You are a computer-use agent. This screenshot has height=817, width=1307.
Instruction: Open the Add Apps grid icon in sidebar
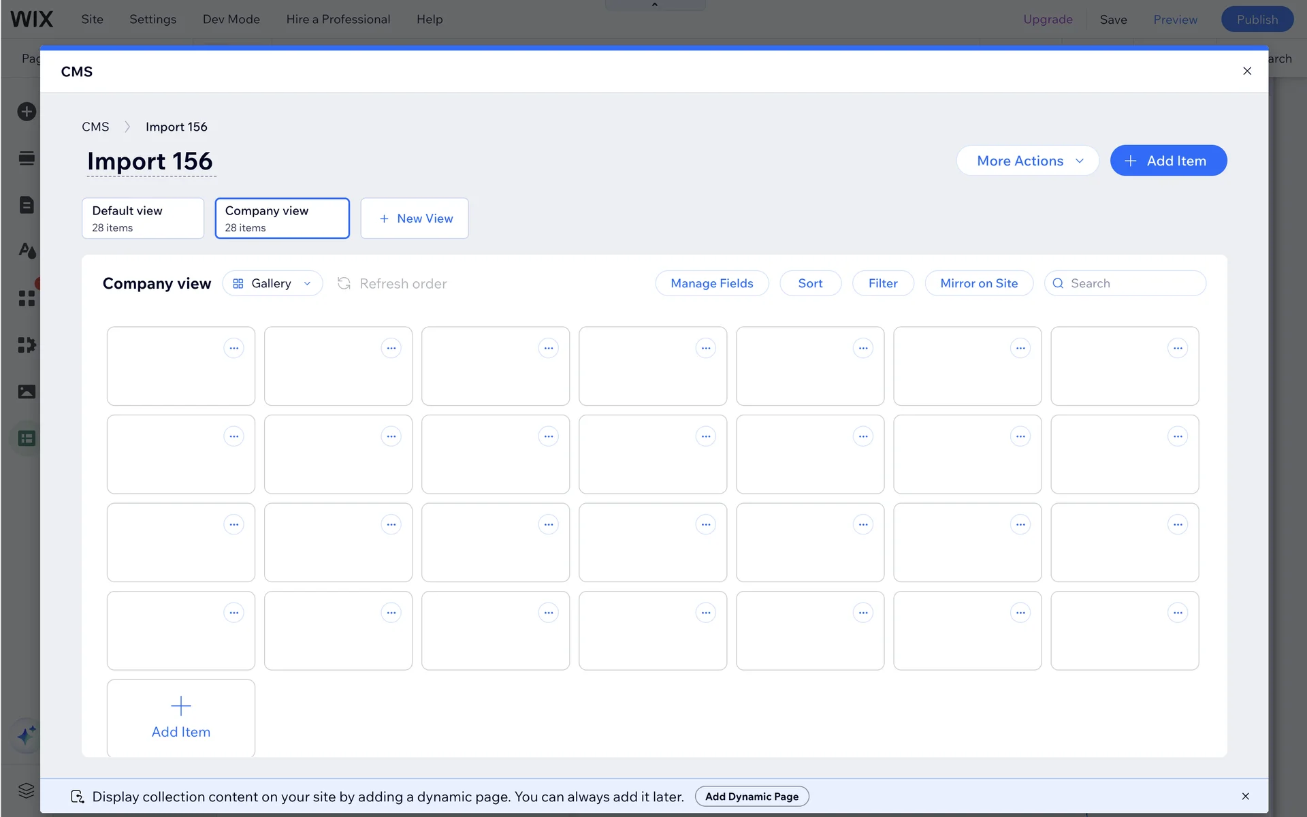tap(27, 298)
